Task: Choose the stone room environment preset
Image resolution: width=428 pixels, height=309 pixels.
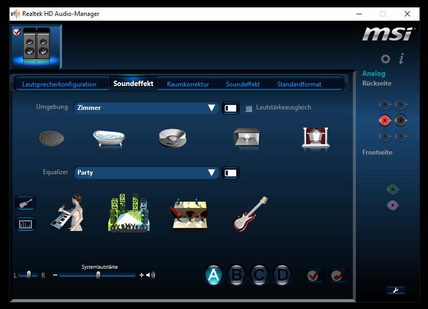Action: (x=247, y=138)
